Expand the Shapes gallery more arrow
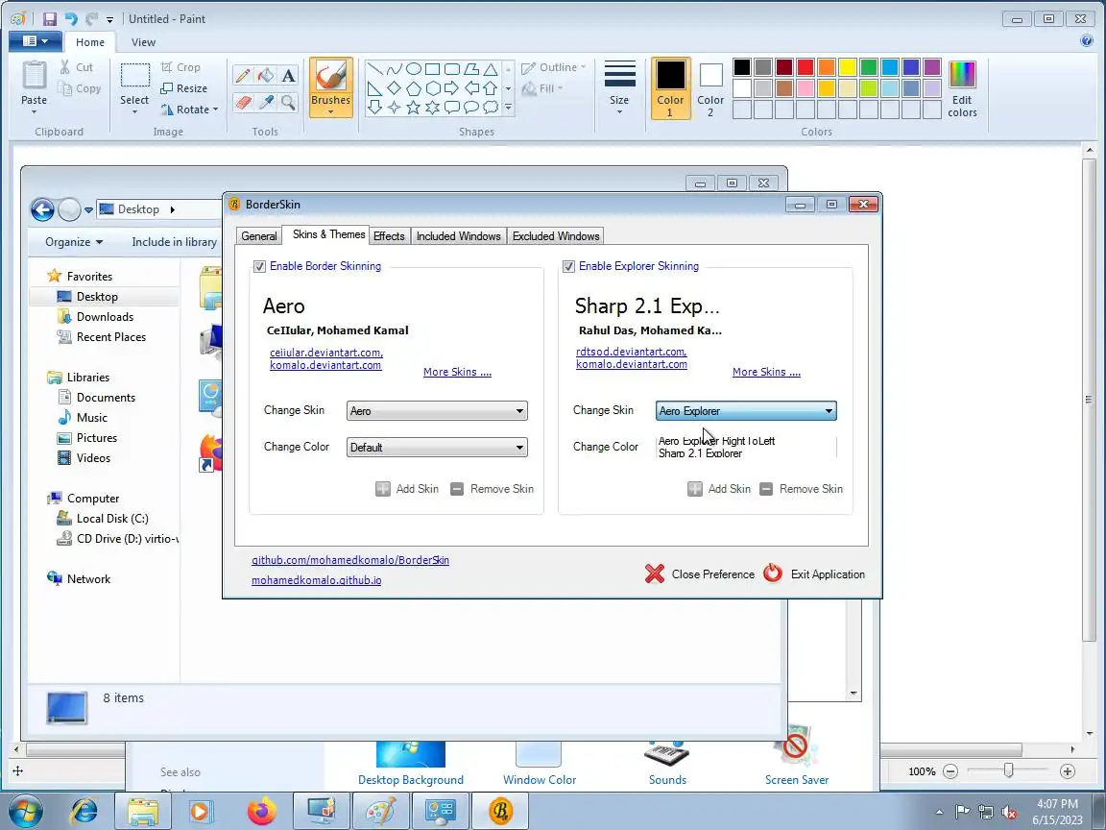 (x=508, y=108)
